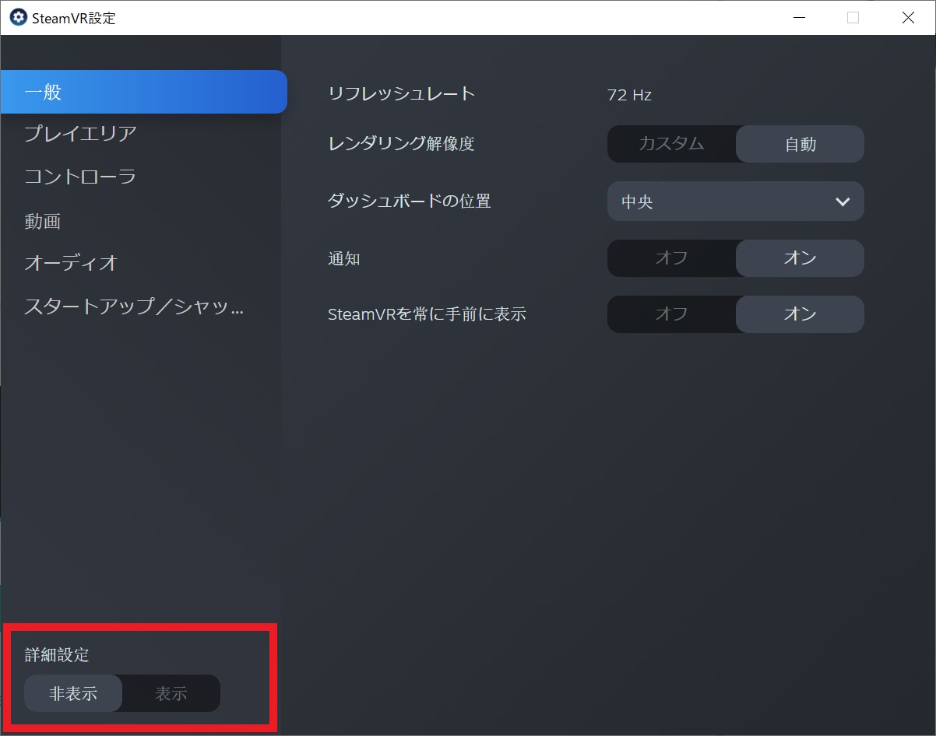Screen dimensions: 936x736
Task: Open the 動画 settings tab
Action: (x=43, y=221)
